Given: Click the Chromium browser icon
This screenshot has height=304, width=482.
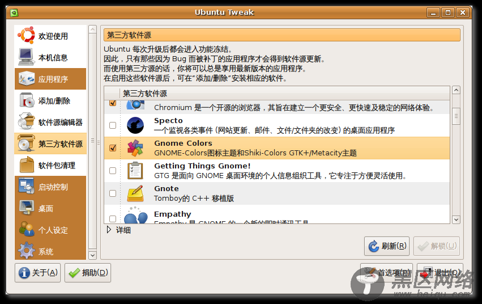Looking at the screenshot, I should click(x=135, y=104).
